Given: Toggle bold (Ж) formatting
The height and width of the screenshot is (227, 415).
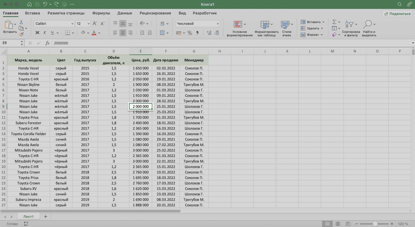Looking at the screenshot, I should coord(37,33).
